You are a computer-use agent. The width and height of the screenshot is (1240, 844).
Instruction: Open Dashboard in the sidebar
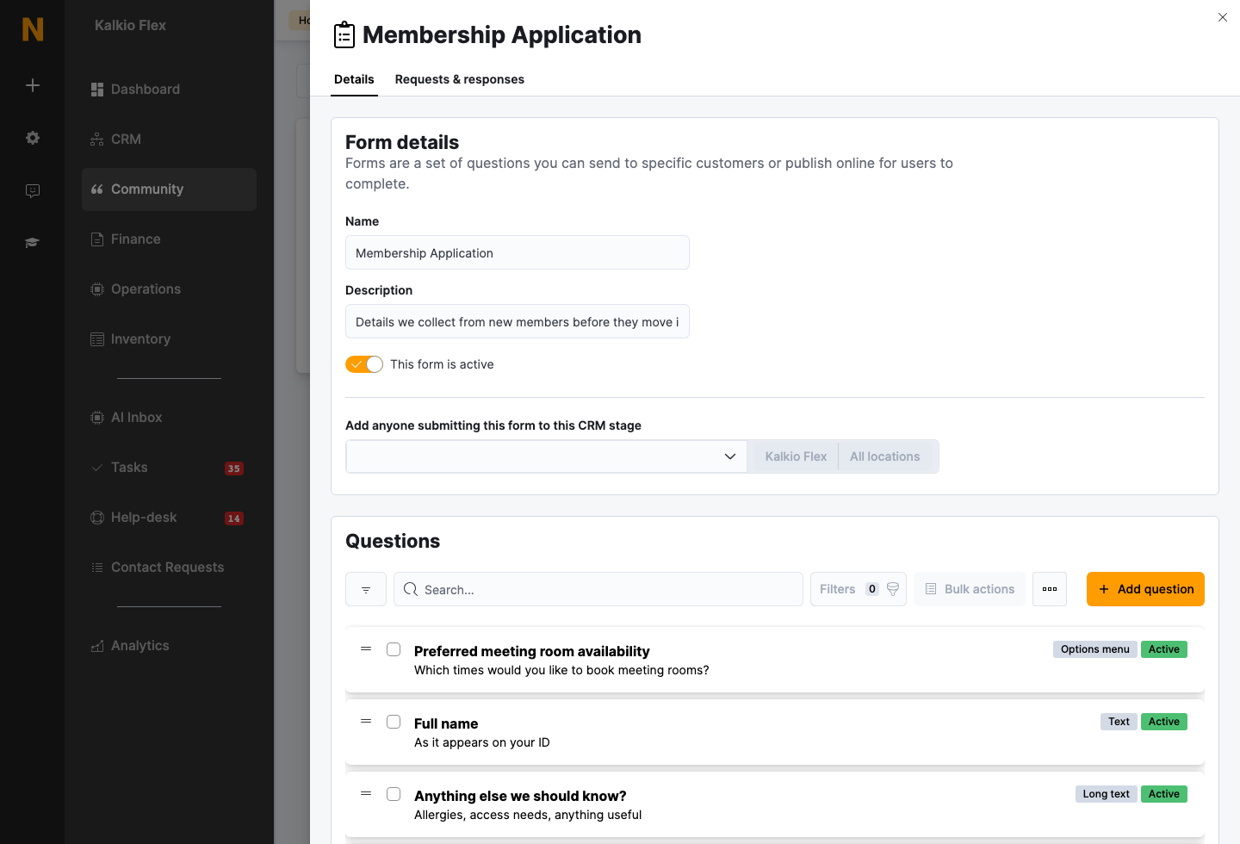(x=169, y=90)
